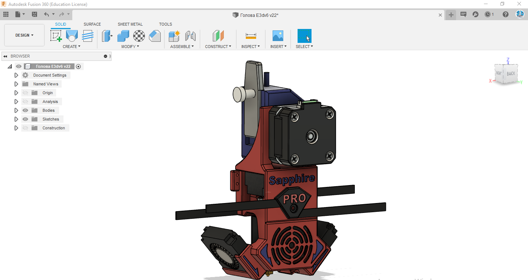
Task: Open the Help question mark menu
Action: point(506,14)
